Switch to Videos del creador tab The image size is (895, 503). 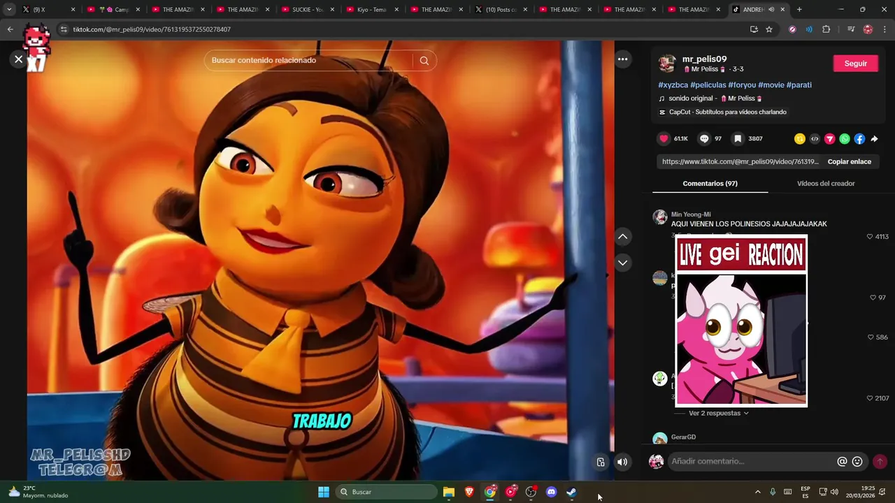coord(826,184)
